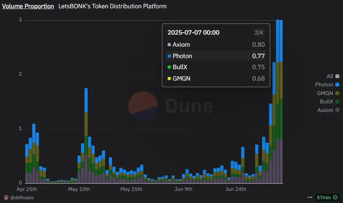Click the white All legend swatch
Image resolution: width=343 pixels, height=203 pixels.
point(337,76)
